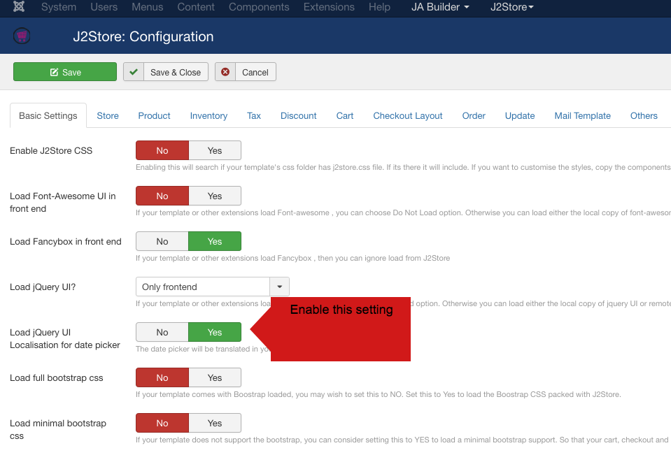671x455 pixels.
Task: Open the Users menu
Action: click(104, 7)
